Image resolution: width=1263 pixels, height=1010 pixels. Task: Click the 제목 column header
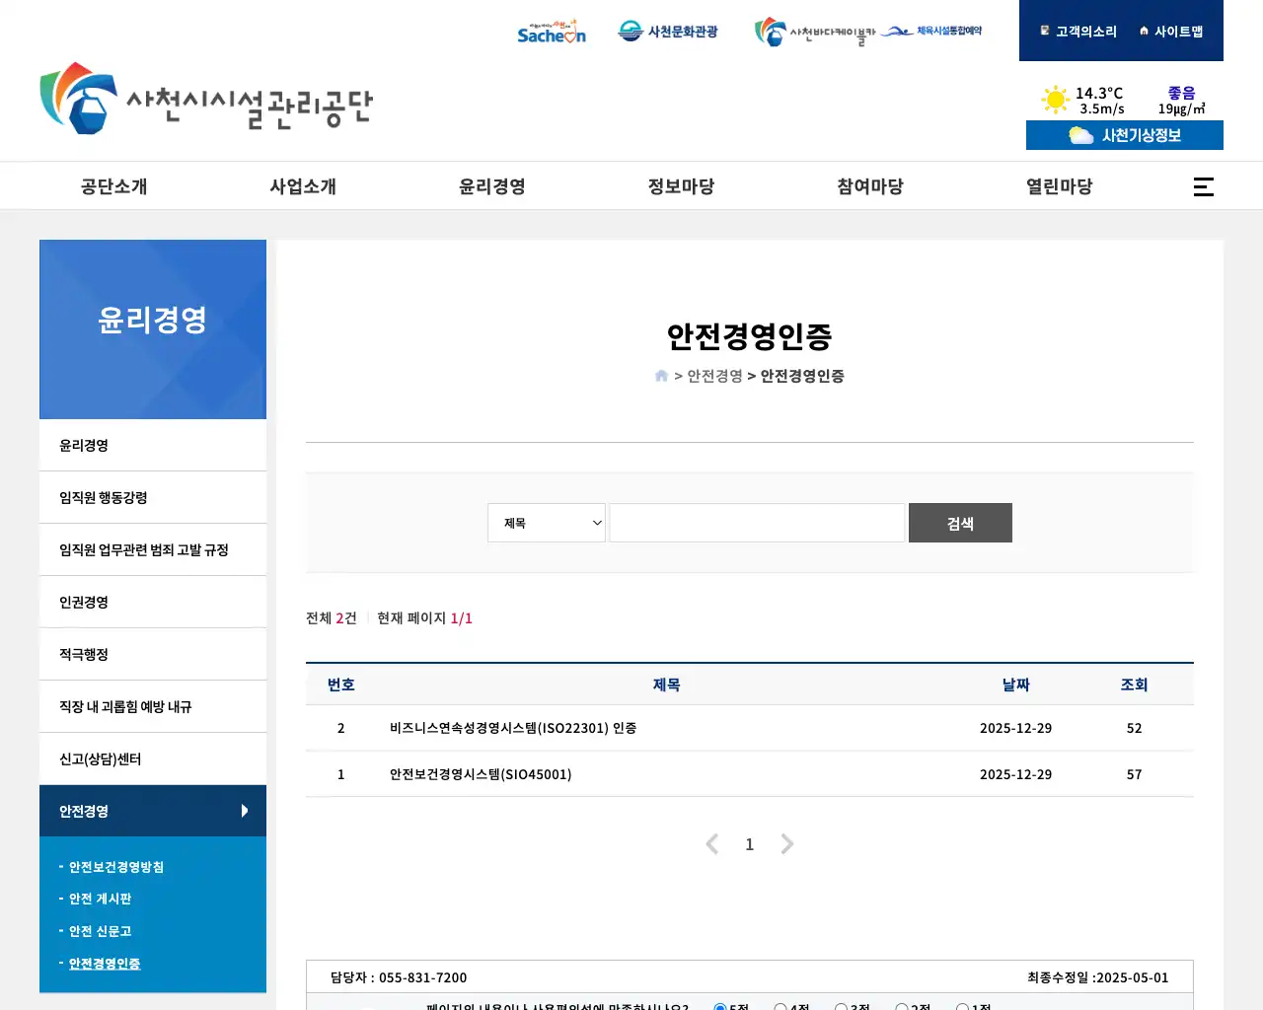click(666, 685)
